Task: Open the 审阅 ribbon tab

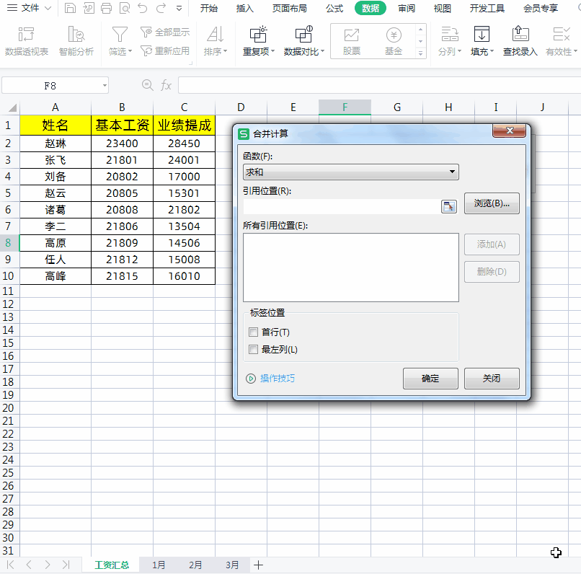Action: pyautogui.click(x=407, y=8)
